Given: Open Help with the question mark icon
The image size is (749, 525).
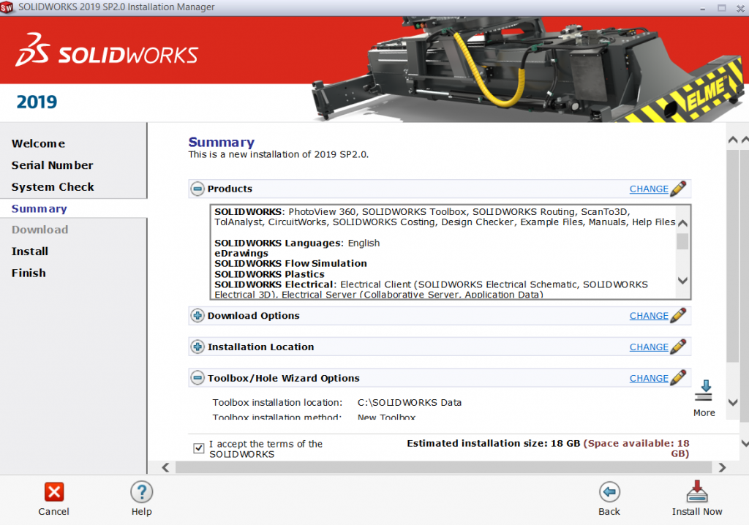Looking at the screenshot, I should pyautogui.click(x=141, y=492).
